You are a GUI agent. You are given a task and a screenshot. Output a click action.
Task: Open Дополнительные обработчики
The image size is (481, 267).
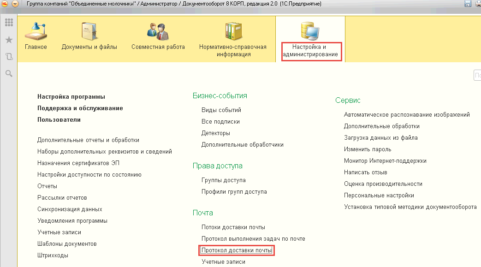point(242,144)
